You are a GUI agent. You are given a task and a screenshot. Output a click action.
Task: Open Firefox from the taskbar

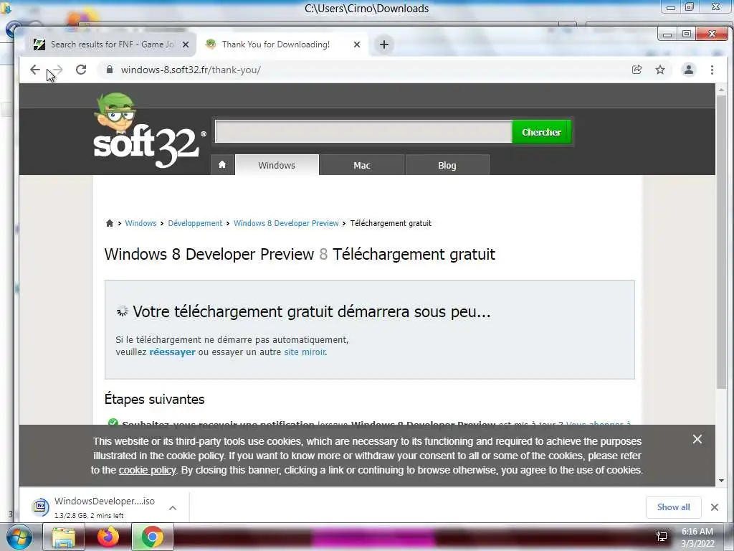click(108, 537)
